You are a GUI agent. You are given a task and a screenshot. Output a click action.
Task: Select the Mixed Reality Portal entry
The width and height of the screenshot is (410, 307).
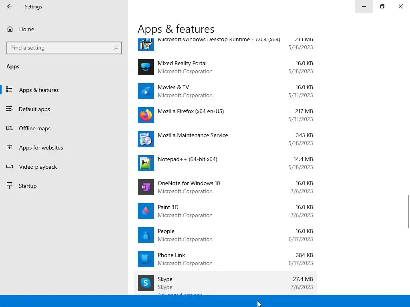225,67
